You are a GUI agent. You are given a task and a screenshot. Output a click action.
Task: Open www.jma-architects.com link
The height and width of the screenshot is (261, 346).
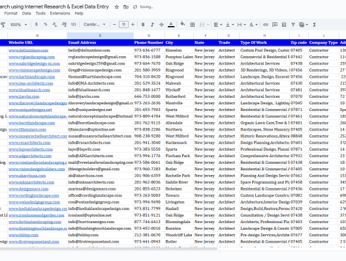31,84
